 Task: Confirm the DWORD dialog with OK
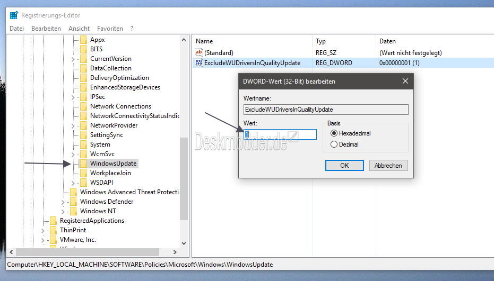click(344, 165)
